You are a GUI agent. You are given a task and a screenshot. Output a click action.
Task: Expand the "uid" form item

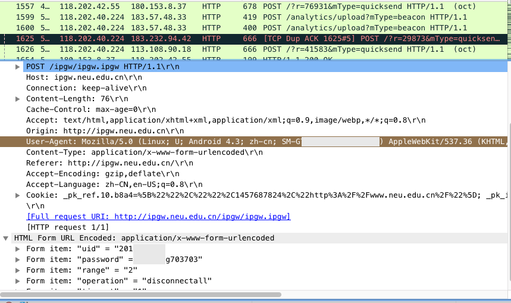click(x=18, y=249)
